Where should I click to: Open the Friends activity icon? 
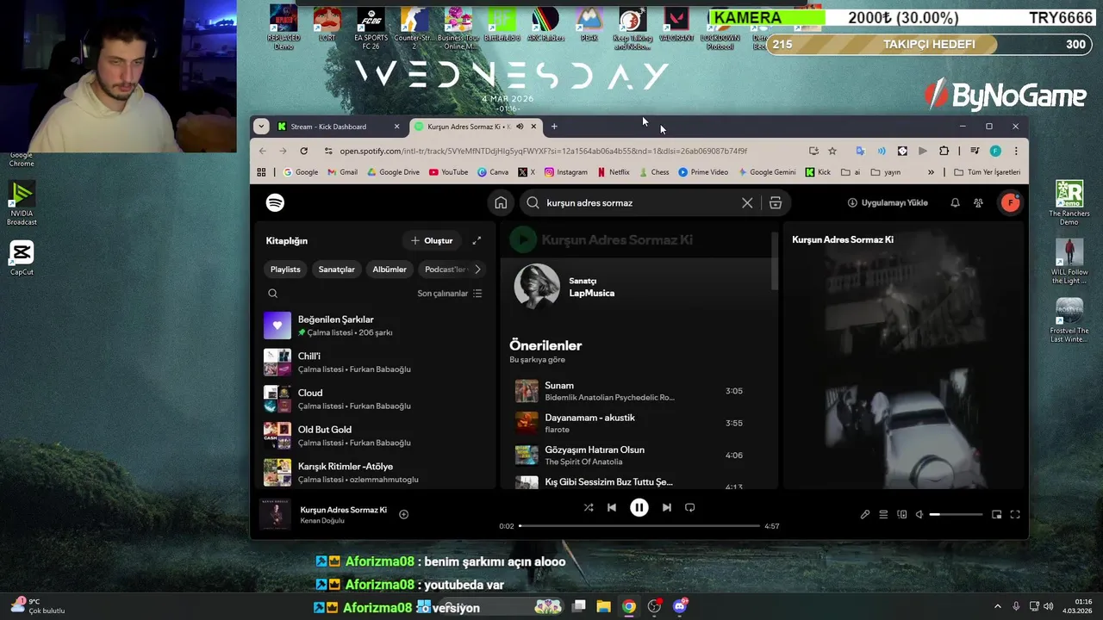coord(978,203)
